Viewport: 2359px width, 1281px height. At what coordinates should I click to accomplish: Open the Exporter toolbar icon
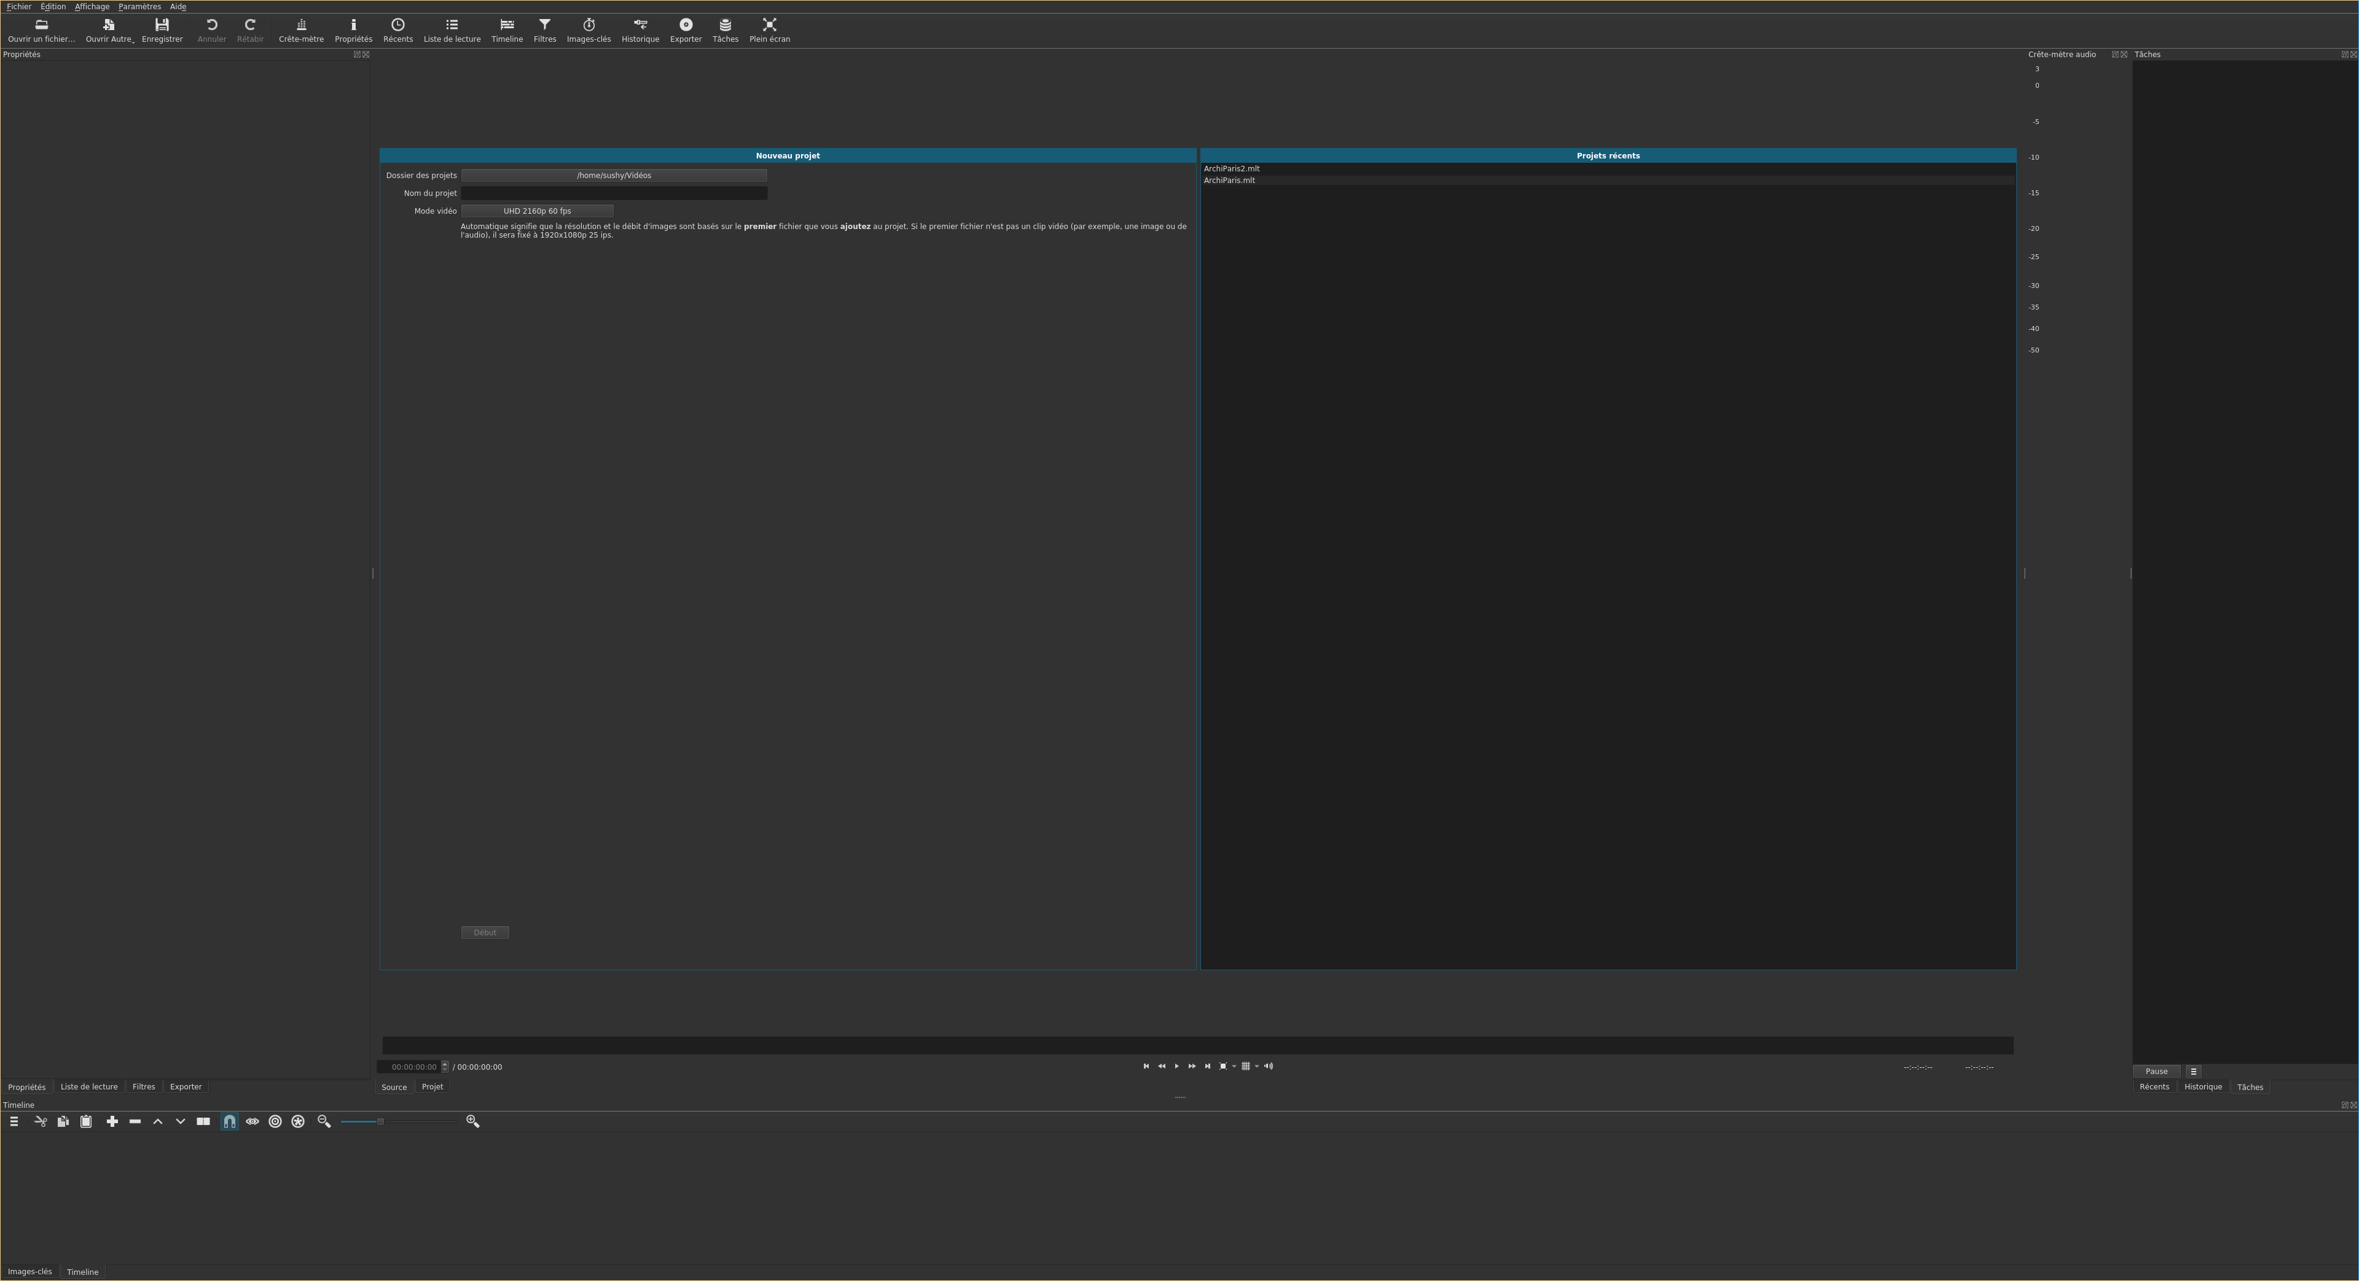[x=685, y=28]
